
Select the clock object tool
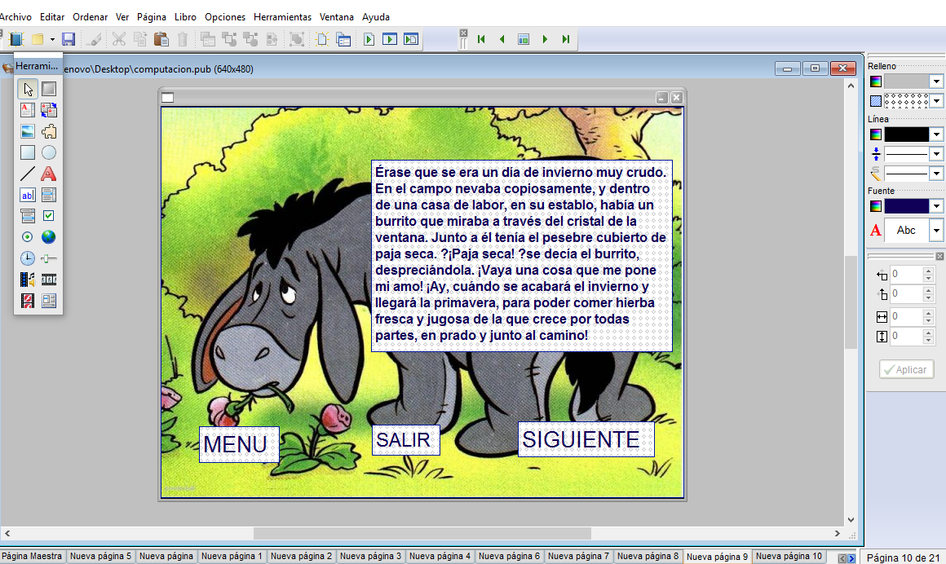tap(27, 258)
